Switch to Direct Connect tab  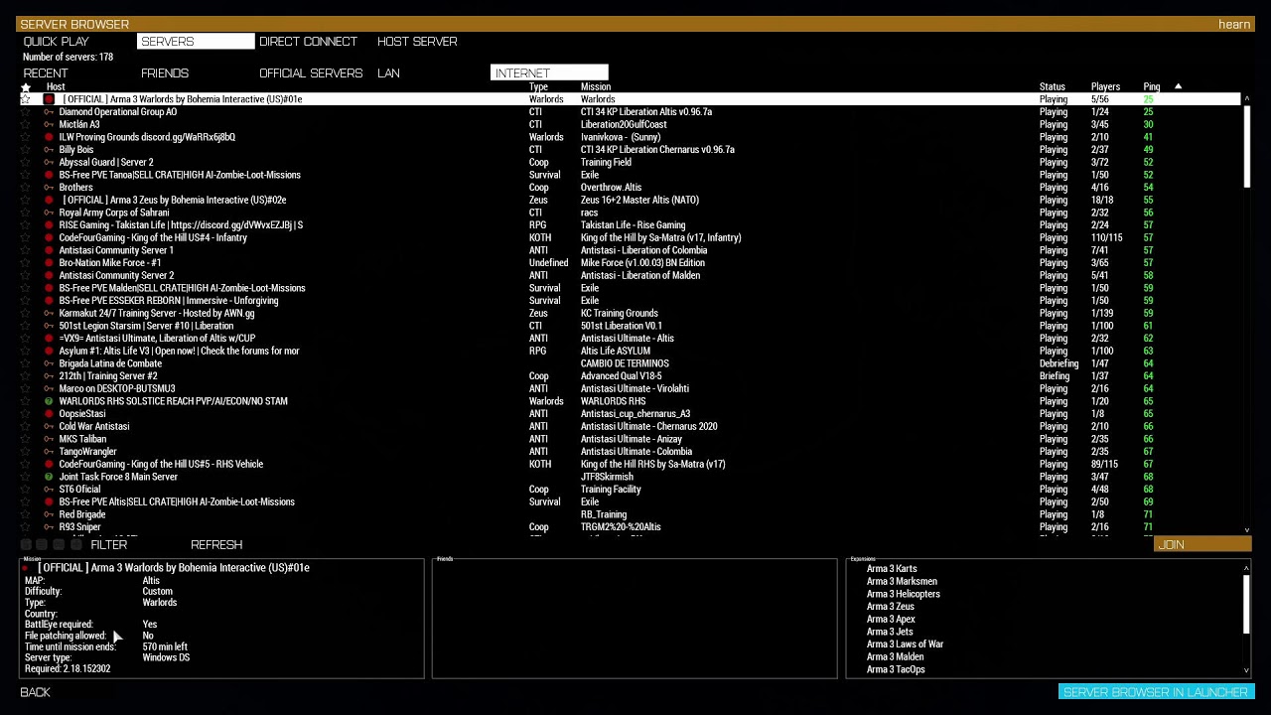pyautogui.click(x=308, y=42)
